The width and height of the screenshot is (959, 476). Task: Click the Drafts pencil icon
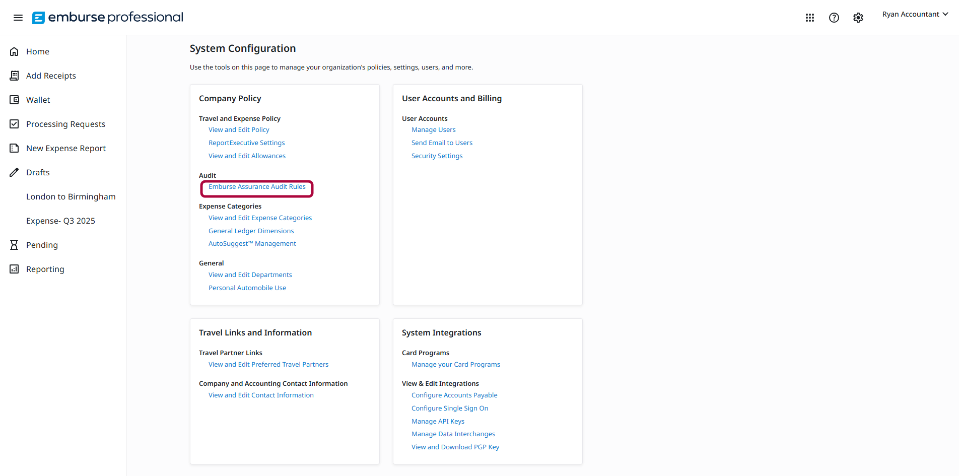tap(14, 172)
